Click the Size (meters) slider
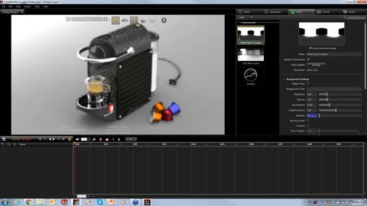Image resolution: width=367 pixels, height=206 pixels. (340, 105)
